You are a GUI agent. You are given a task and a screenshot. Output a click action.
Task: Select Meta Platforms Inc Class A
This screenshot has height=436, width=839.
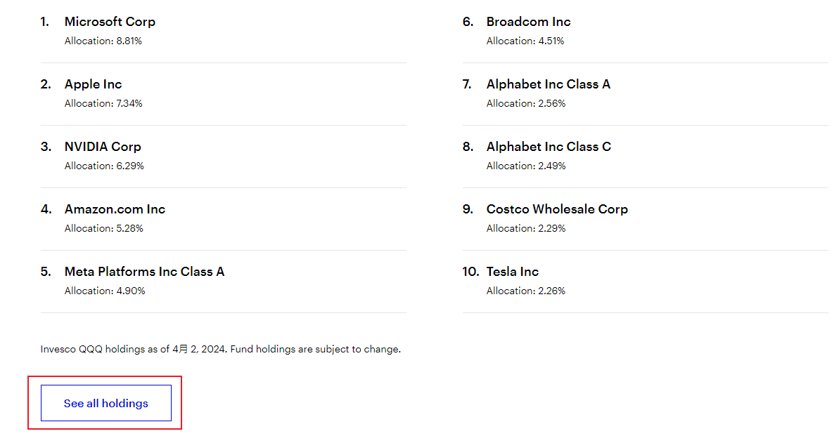[x=144, y=272]
